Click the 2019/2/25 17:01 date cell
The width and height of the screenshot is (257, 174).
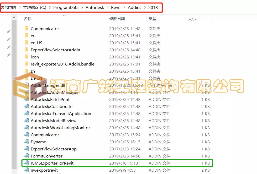pos(125,64)
